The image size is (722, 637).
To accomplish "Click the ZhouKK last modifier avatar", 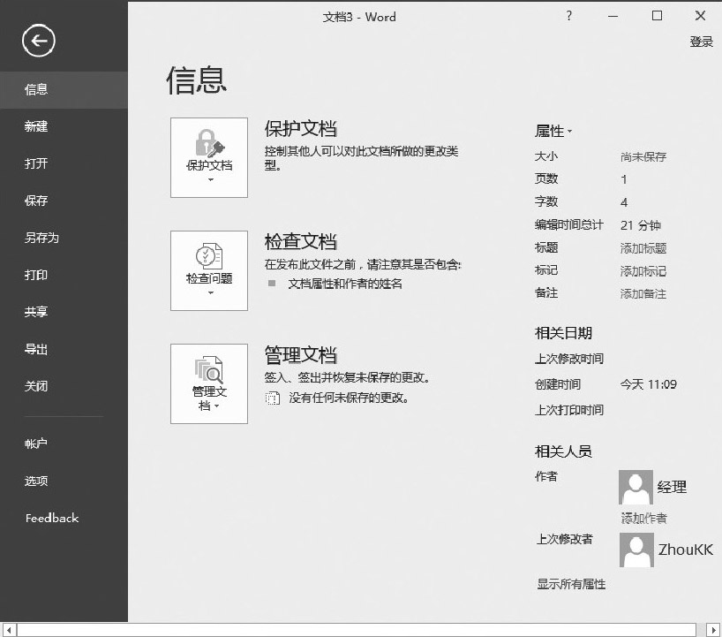I will [636, 550].
